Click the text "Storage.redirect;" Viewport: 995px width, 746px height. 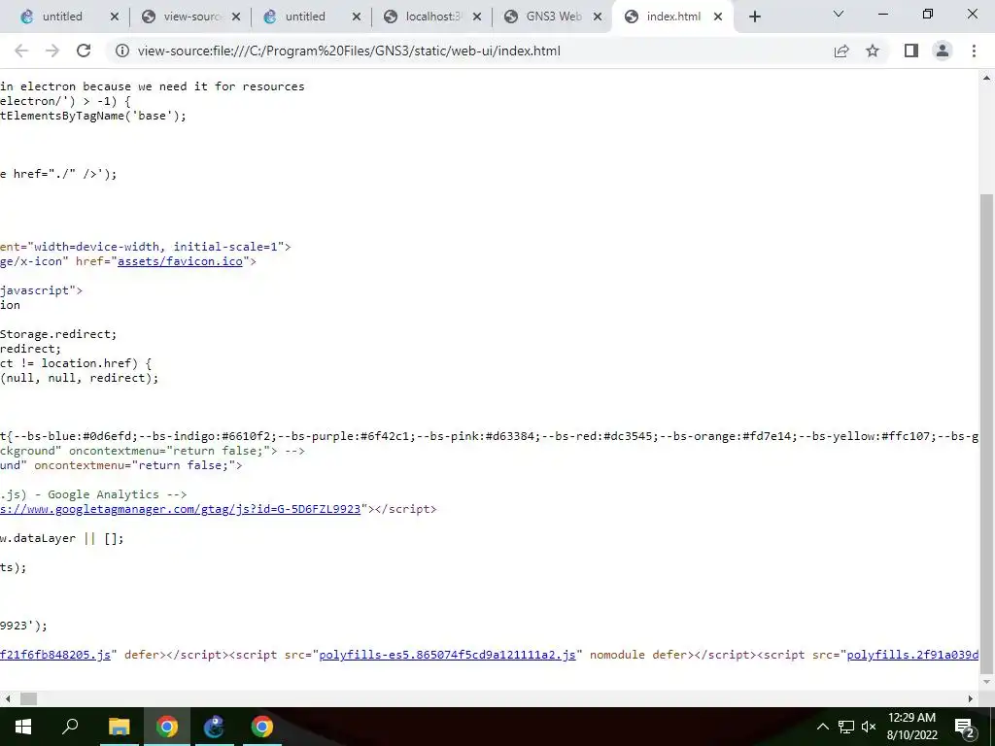click(x=58, y=334)
